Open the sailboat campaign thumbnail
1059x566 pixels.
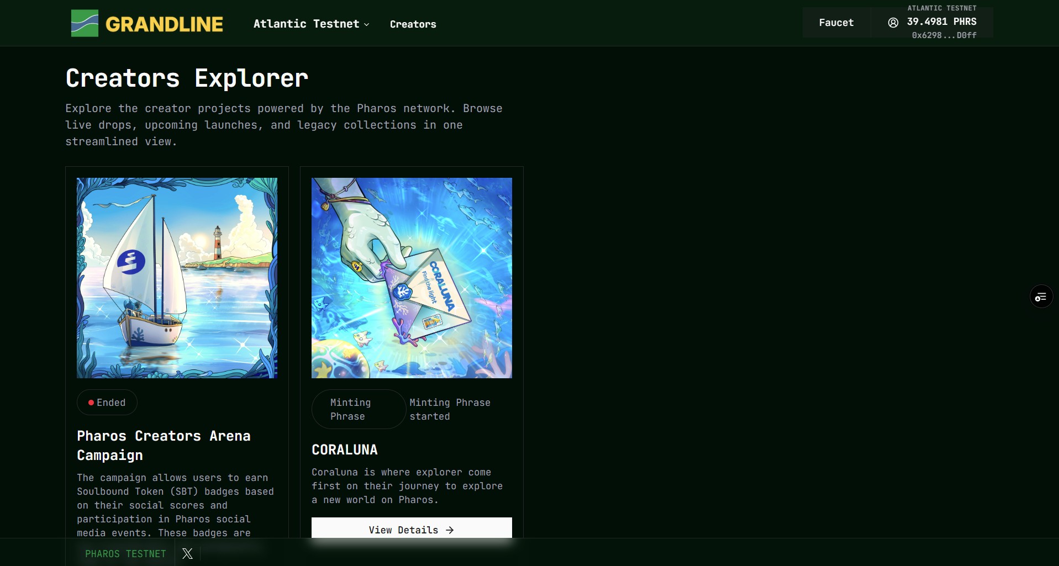click(x=177, y=278)
